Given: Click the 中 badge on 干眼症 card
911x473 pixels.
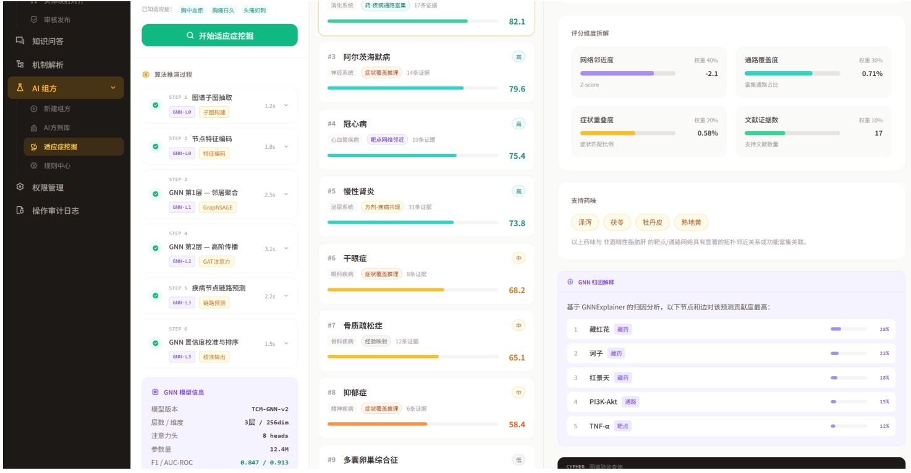Looking at the screenshot, I should click(519, 258).
